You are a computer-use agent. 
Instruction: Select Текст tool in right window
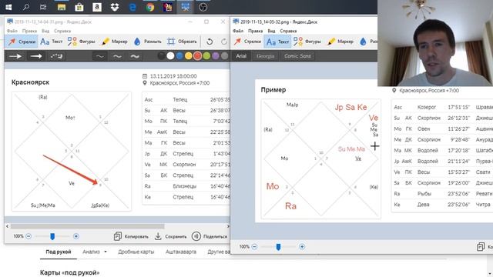click(277, 42)
